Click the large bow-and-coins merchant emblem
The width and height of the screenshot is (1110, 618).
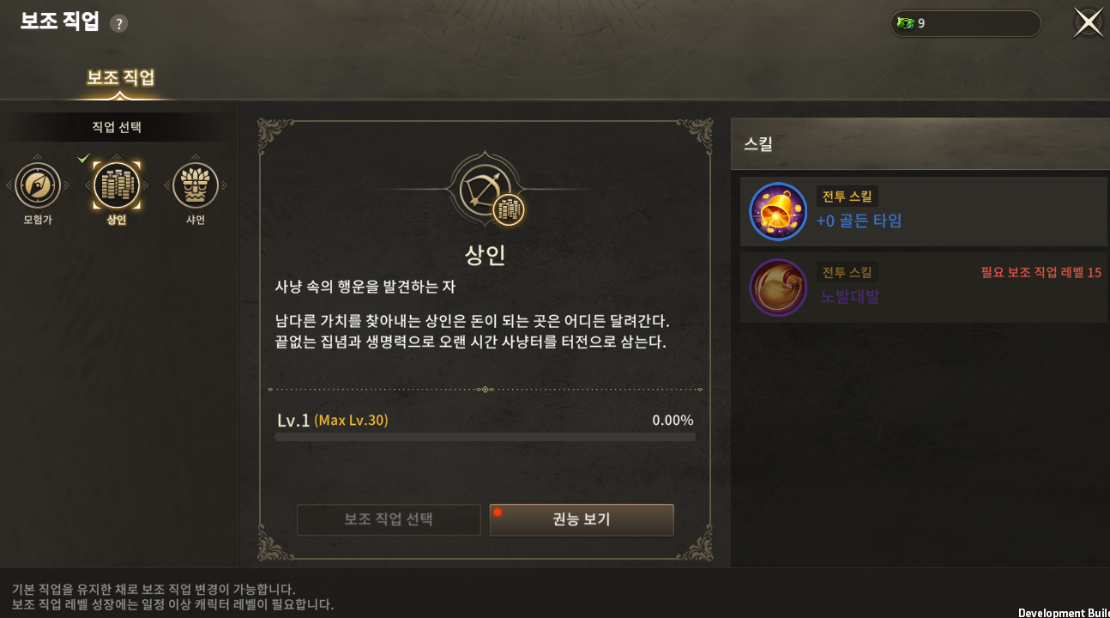(486, 191)
